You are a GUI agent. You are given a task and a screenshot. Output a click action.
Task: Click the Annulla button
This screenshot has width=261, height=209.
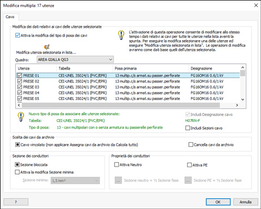pyautogui.click(x=246, y=202)
